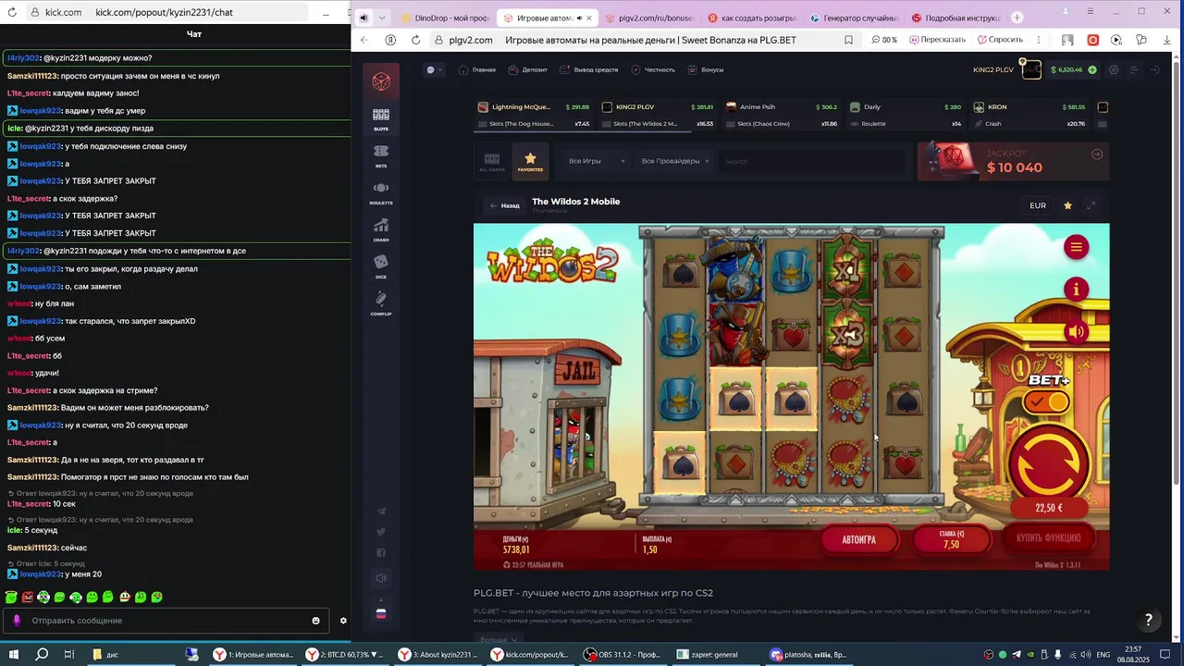The image size is (1184, 666).
Task: Click the megaphone icon in sidebar
Action: tap(381, 578)
